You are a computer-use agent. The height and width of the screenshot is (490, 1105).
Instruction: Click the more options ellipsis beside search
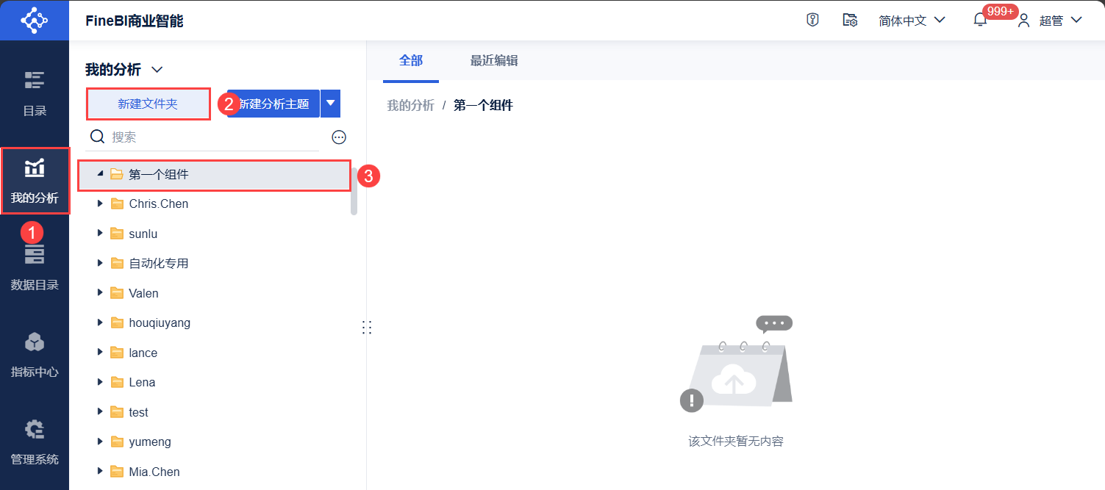pos(339,137)
